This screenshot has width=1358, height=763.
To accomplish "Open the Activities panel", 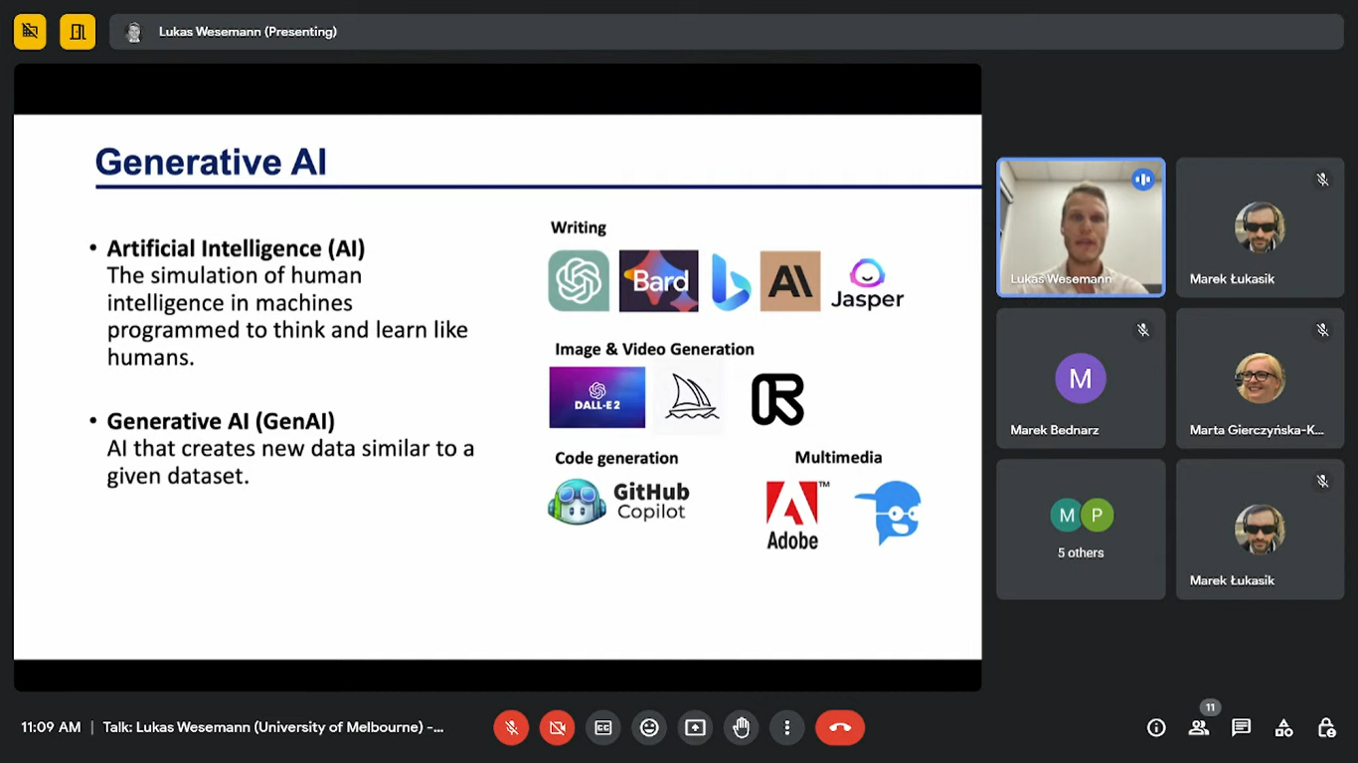I will point(1283,728).
